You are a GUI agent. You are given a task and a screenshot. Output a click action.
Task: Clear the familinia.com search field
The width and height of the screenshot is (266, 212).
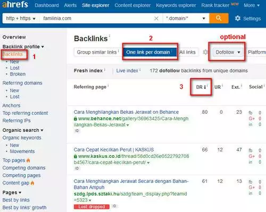(x=156, y=19)
